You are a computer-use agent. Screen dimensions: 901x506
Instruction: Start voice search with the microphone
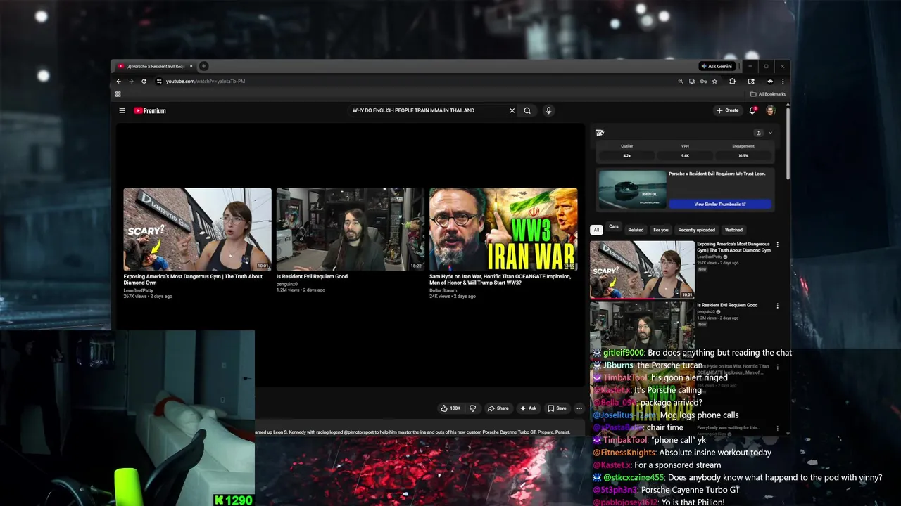[x=548, y=110]
